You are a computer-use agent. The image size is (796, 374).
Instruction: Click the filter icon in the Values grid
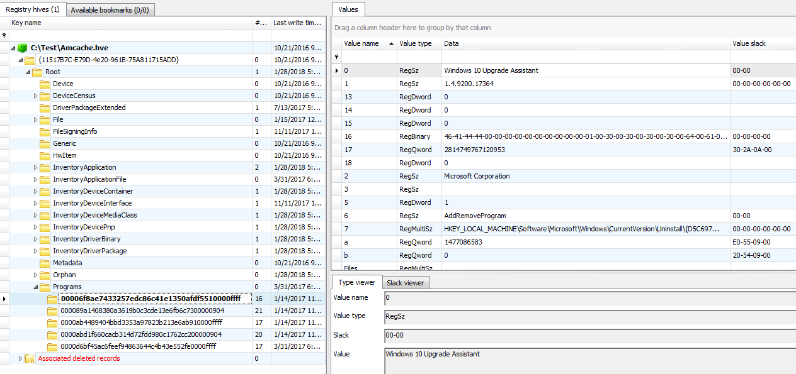[x=336, y=57]
